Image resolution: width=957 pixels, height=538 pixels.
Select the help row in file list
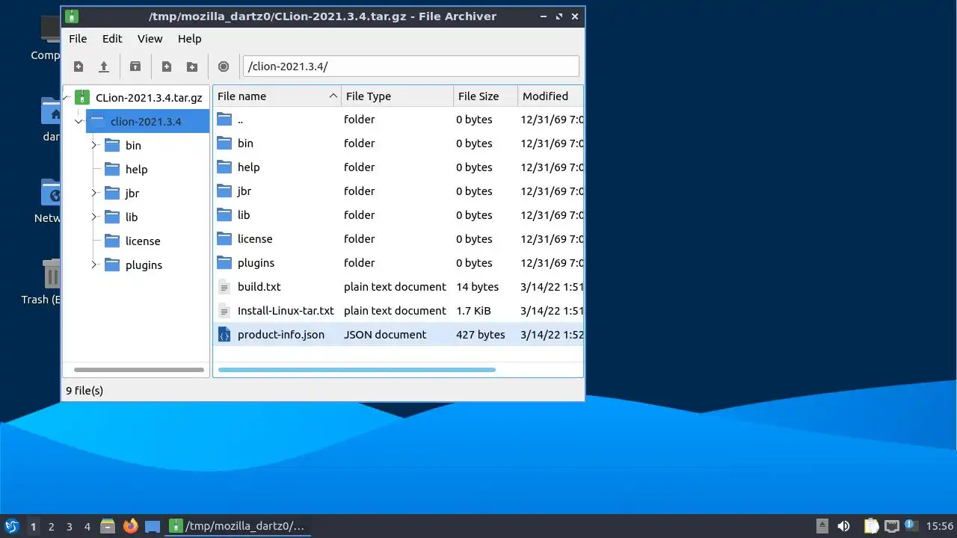coord(399,167)
